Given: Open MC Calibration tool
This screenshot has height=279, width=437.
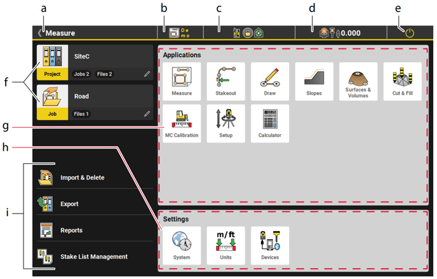Looking at the screenshot, I should [182, 123].
